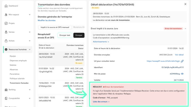Viewport: 191px width, 107px height.
Task: Open the Dashboard menu item
Action: [13, 6]
